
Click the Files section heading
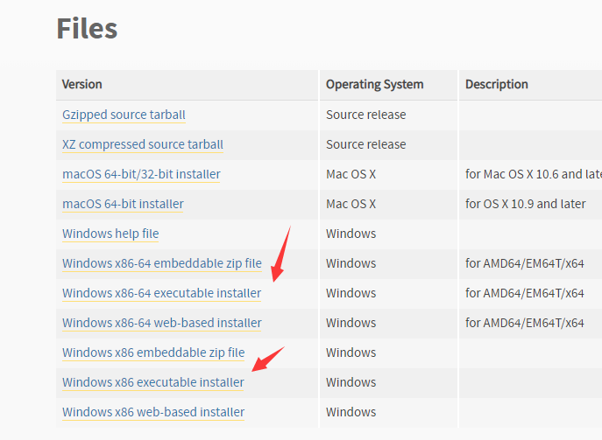point(87,28)
